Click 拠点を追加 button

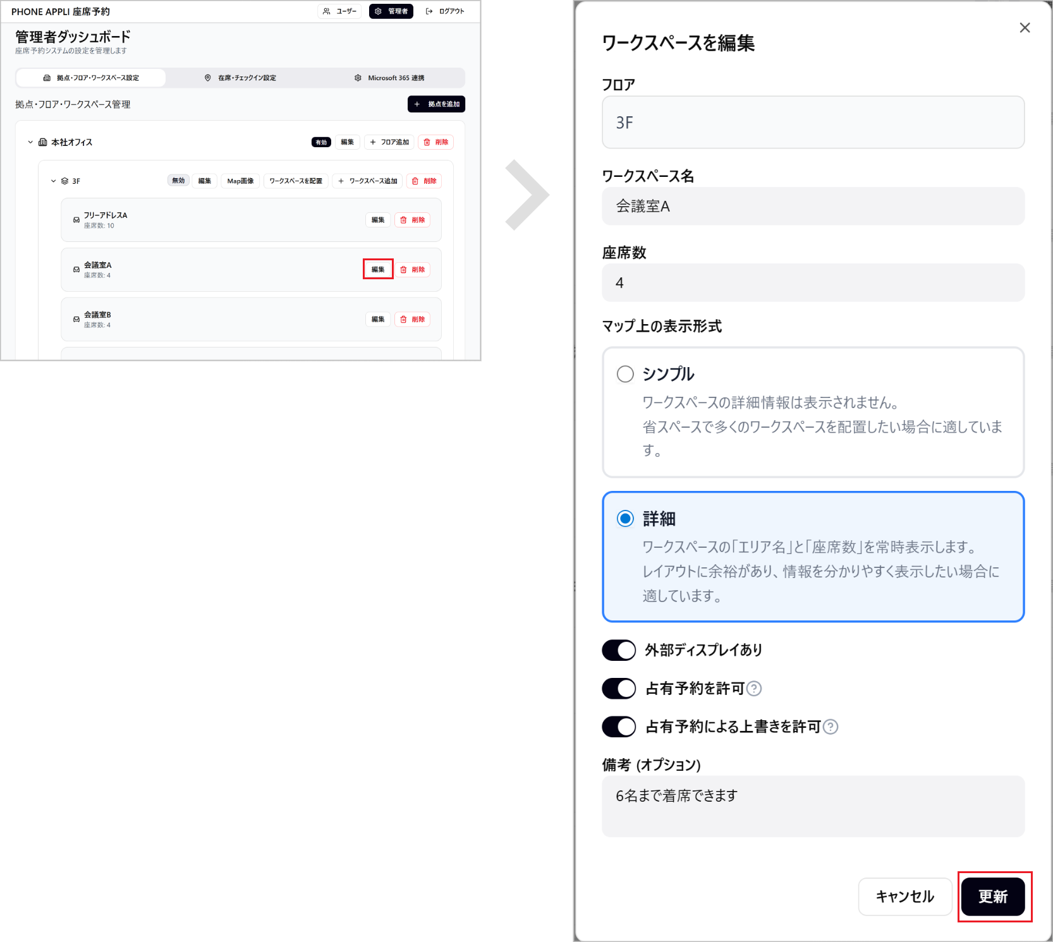[x=437, y=104]
